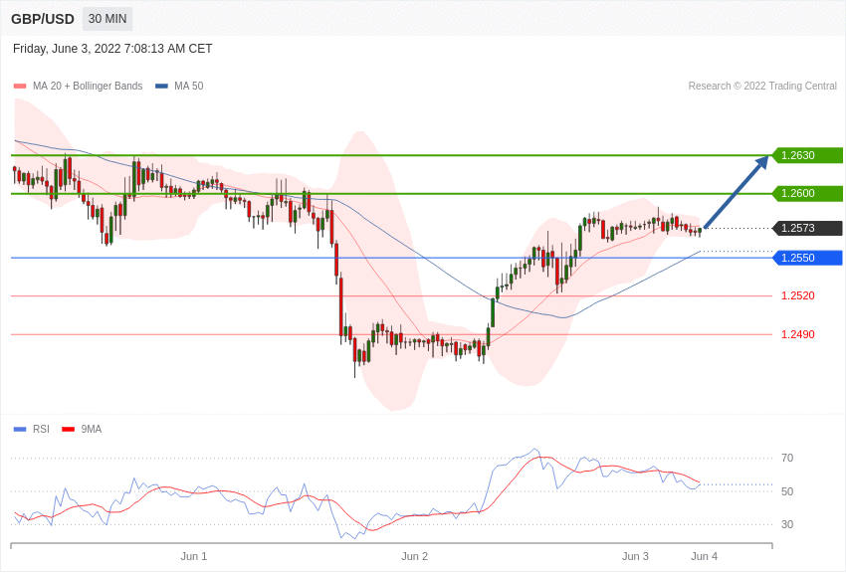
Task: Click the RSI legend label
Action: (x=41, y=429)
